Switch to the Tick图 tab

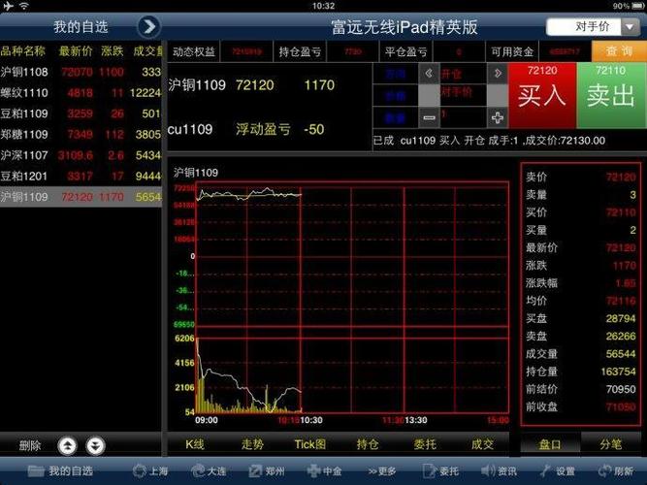(x=309, y=444)
